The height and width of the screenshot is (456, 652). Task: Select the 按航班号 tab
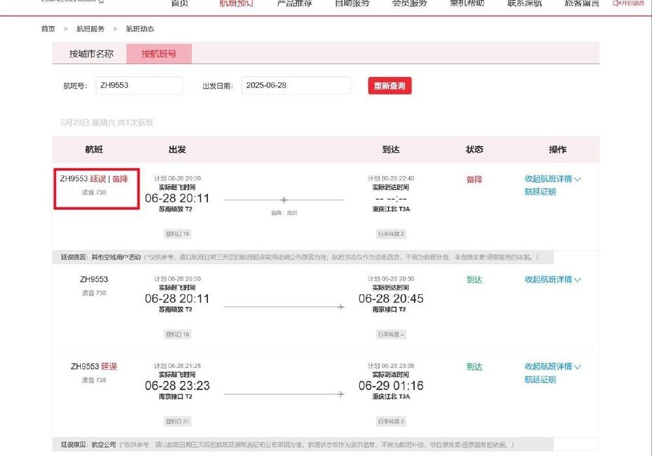point(159,53)
